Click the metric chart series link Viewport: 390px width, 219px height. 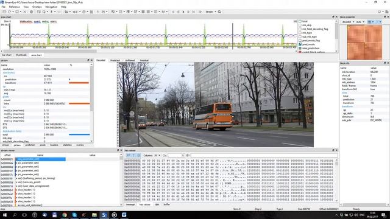[x=45, y=22]
